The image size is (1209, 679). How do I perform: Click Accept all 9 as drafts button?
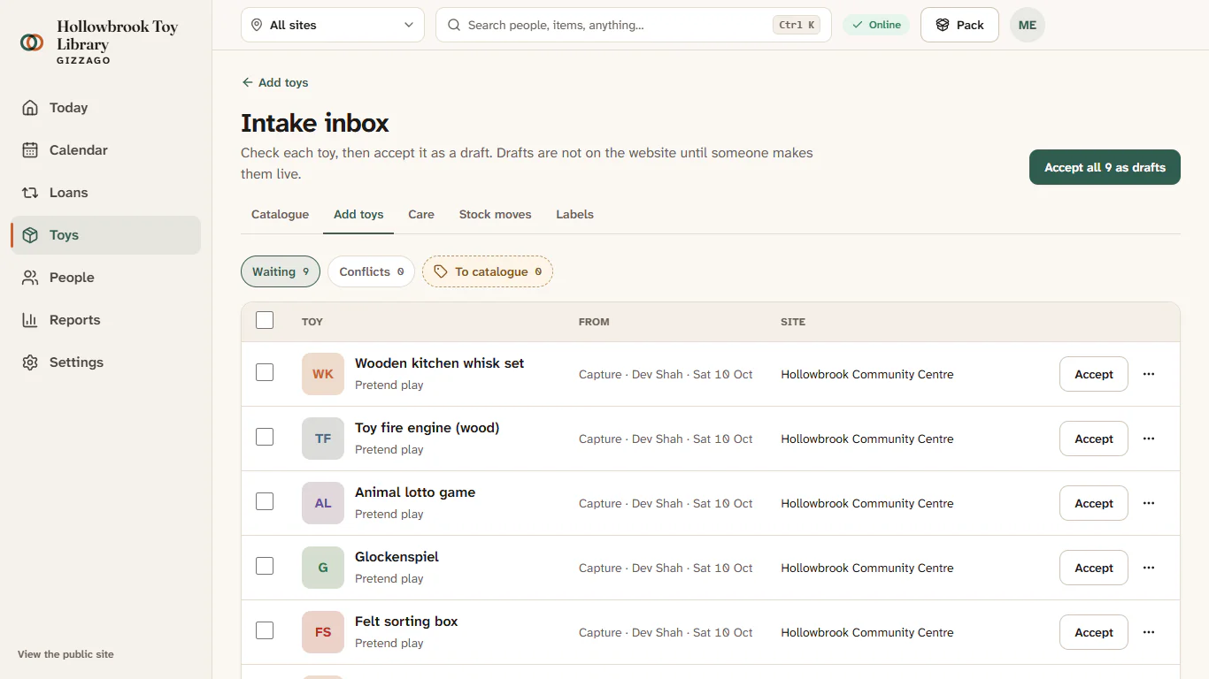1105,167
